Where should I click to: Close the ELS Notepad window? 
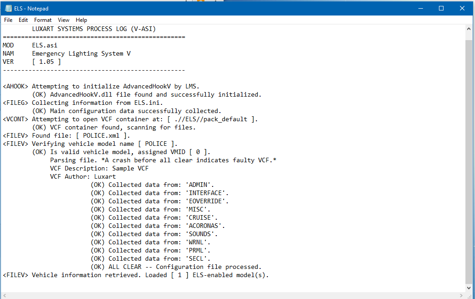[463, 8]
